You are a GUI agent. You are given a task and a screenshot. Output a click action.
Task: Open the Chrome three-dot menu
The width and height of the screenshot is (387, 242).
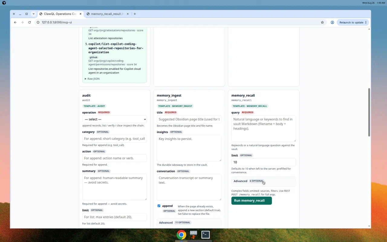coord(366,22)
